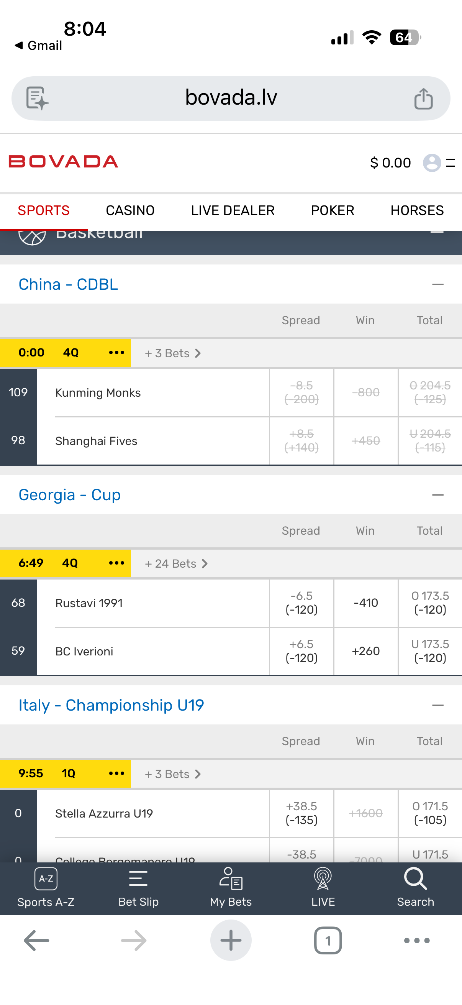
Task: Open browser tabs overview
Action: 328,941
